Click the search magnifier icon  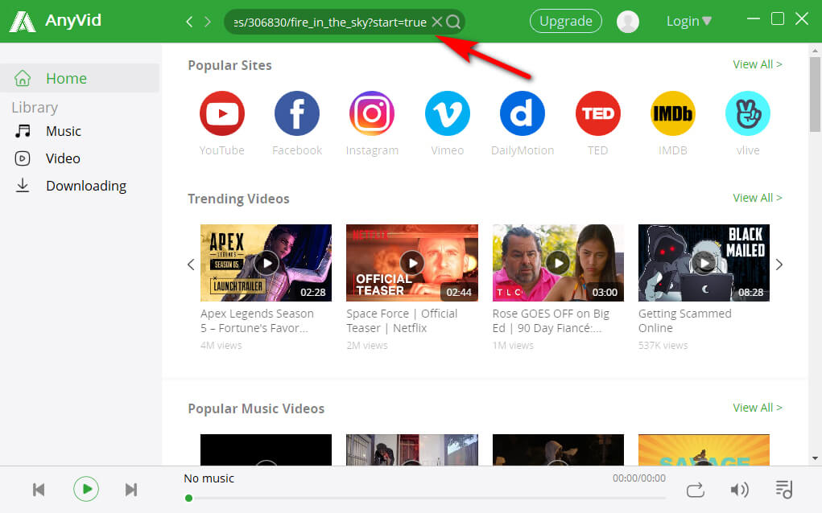tap(453, 22)
